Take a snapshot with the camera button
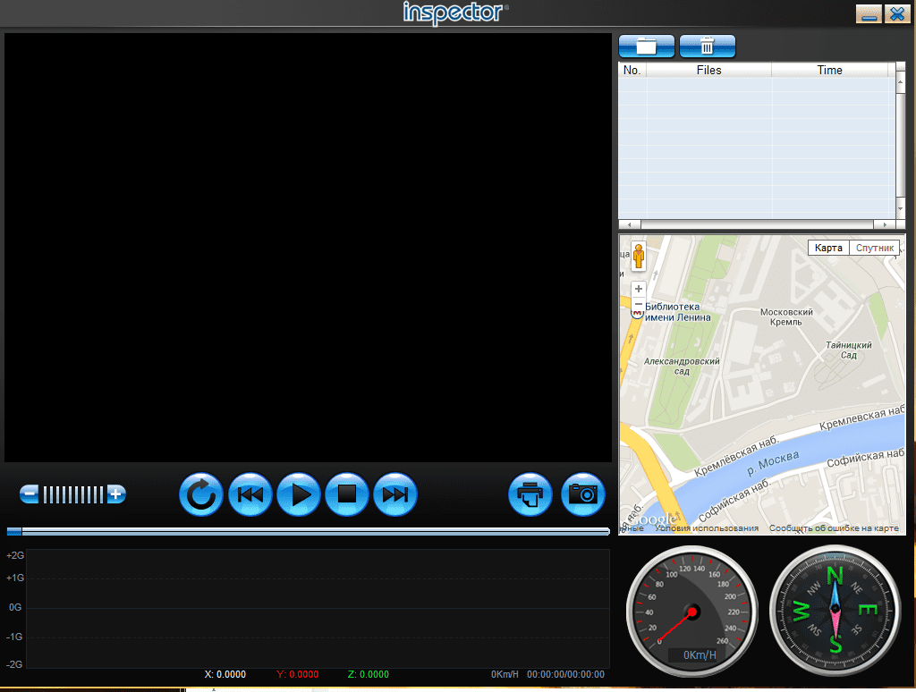 click(583, 494)
